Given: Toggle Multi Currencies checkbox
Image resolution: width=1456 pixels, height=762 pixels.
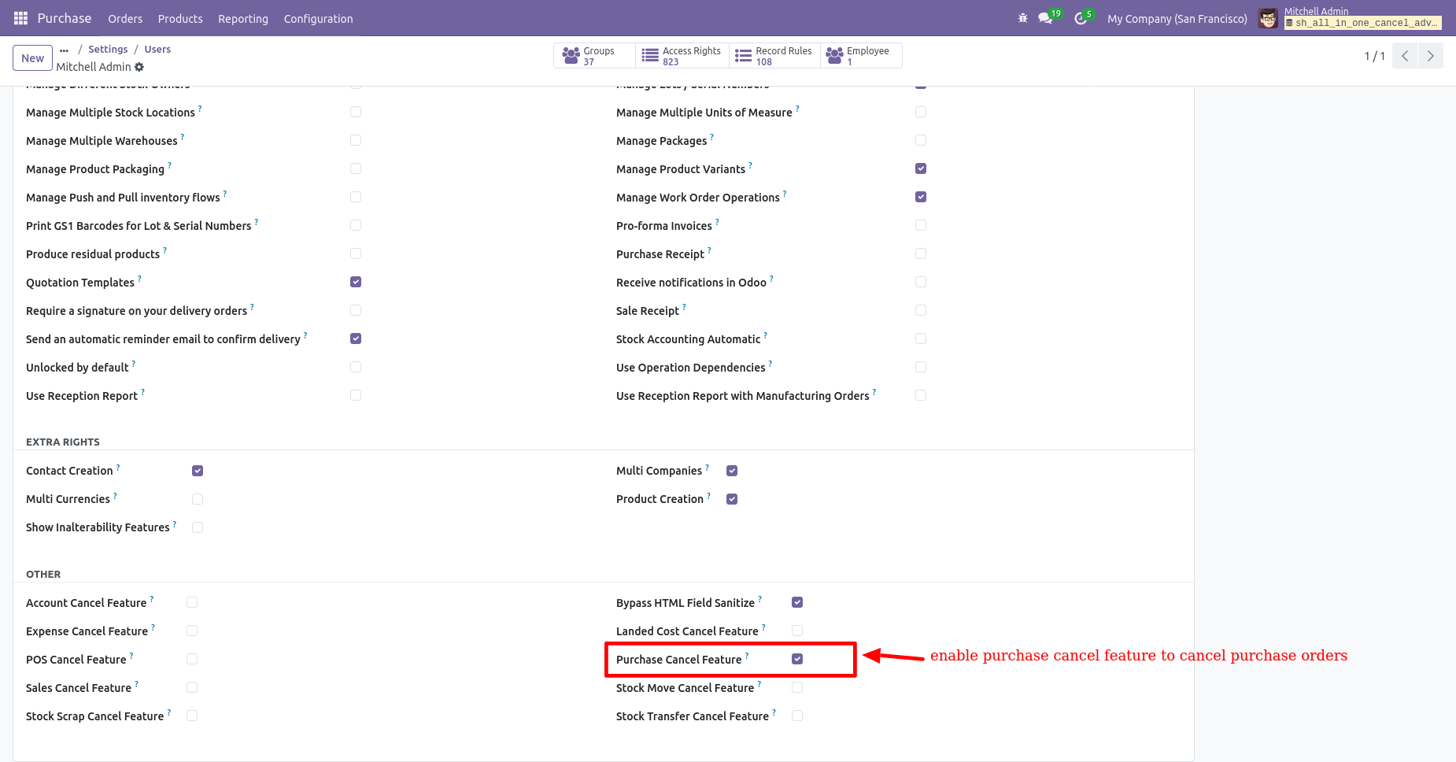Looking at the screenshot, I should pos(198,499).
